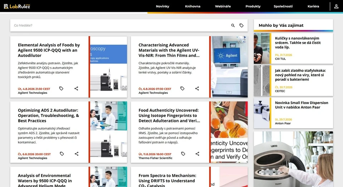Click Agilent Technologies under Elemental Analysis card

pos(33,93)
